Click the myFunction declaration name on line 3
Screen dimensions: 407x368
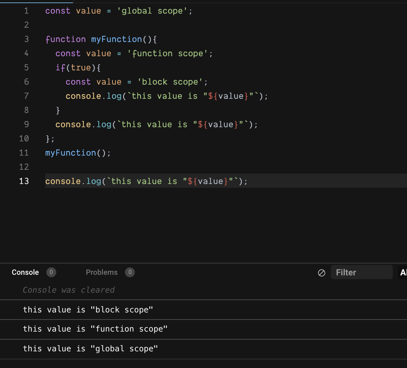[117, 39]
